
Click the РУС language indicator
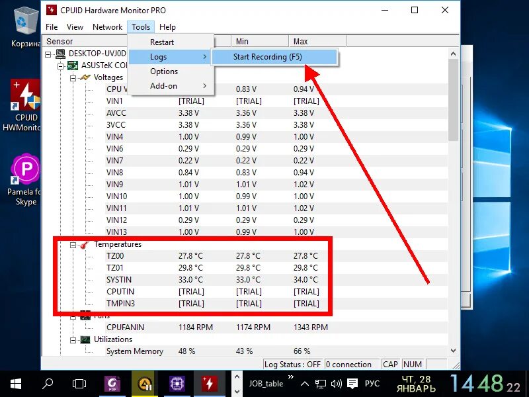click(372, 384)
